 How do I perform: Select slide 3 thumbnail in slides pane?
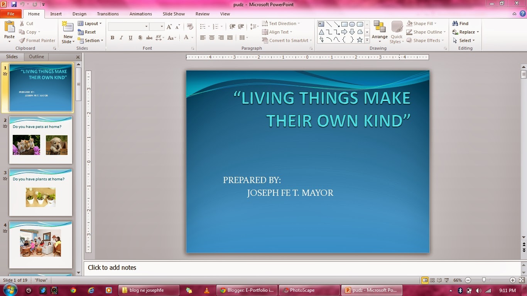click(x=41, y=192)
